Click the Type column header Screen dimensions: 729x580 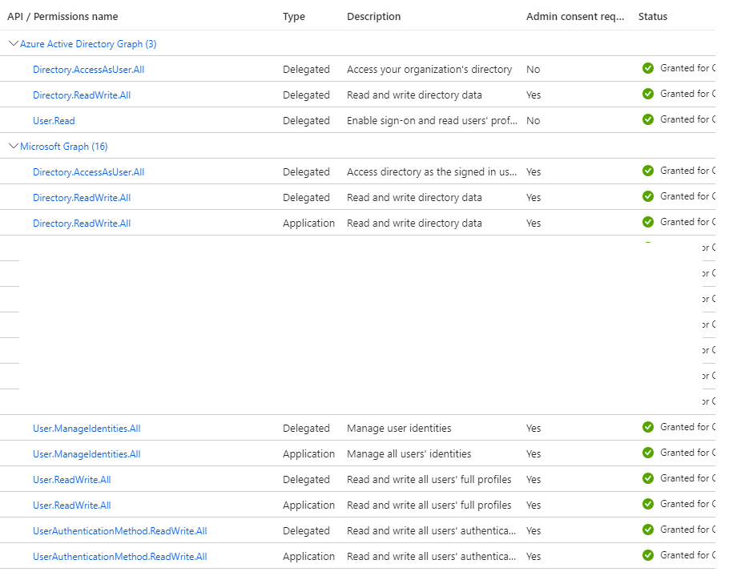coord(295,16)
